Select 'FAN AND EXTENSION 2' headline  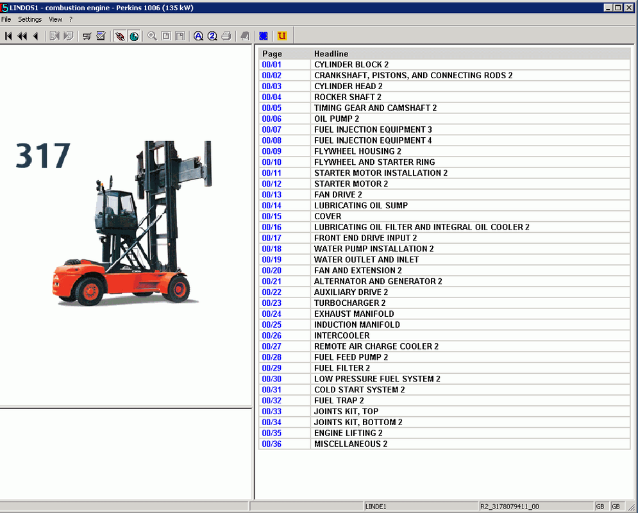(x=358, y=271)
